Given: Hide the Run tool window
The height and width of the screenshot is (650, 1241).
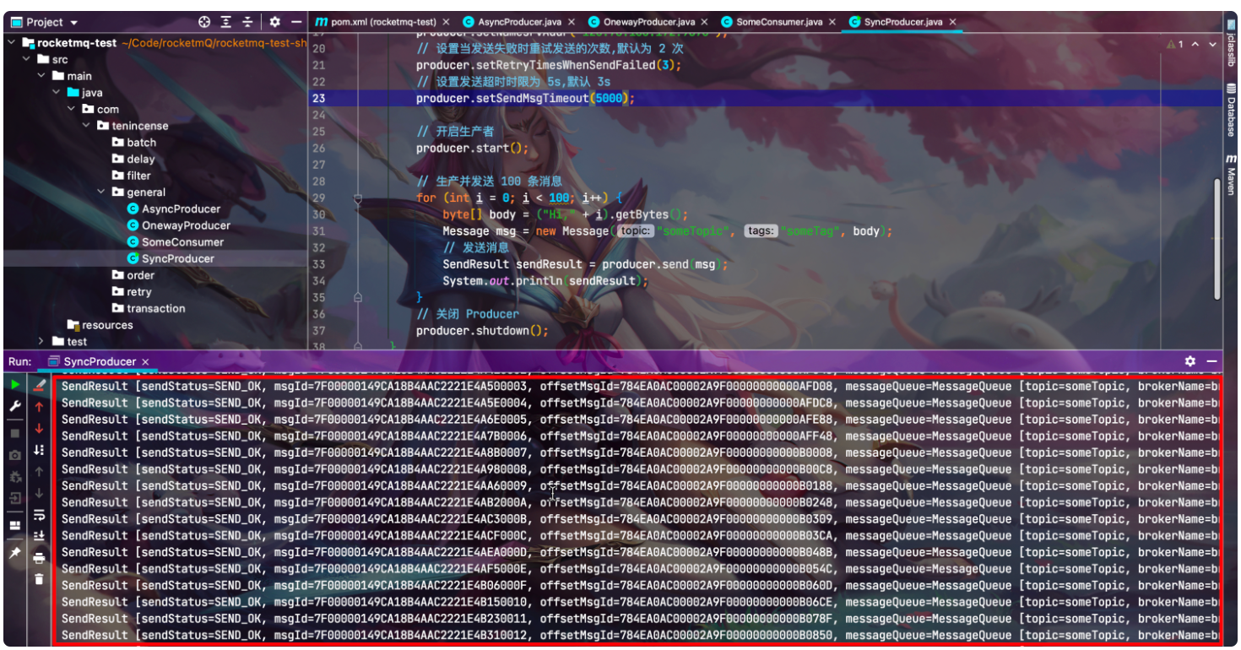Looking at the screenshot, I should pos(1212,361).
